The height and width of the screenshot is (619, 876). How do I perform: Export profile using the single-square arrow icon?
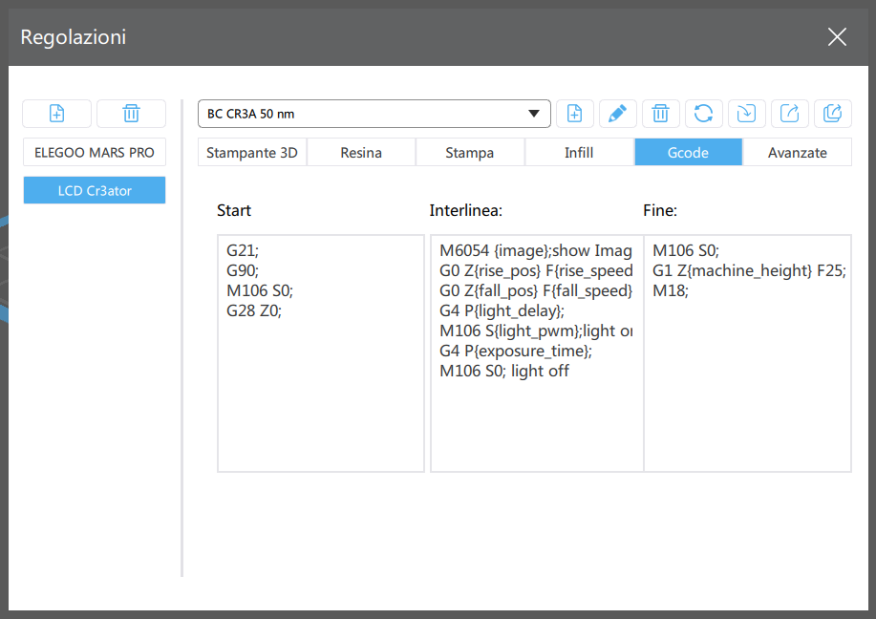pyautogui.click(x=790, y=114)
